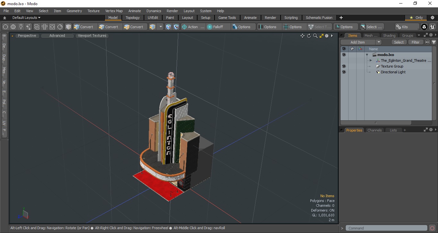This screenshot has height=233, width=438.
Task: Click the viewport rotate icon
Action: [309, 36]
